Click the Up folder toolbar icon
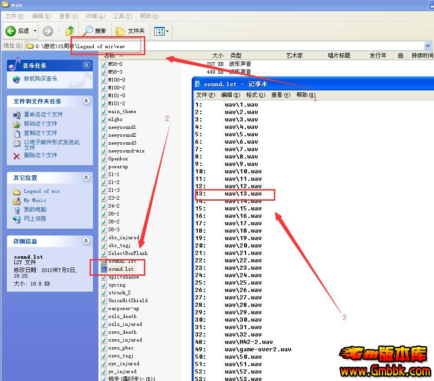This screenshot has height=381, width=434. click(70, 31)
